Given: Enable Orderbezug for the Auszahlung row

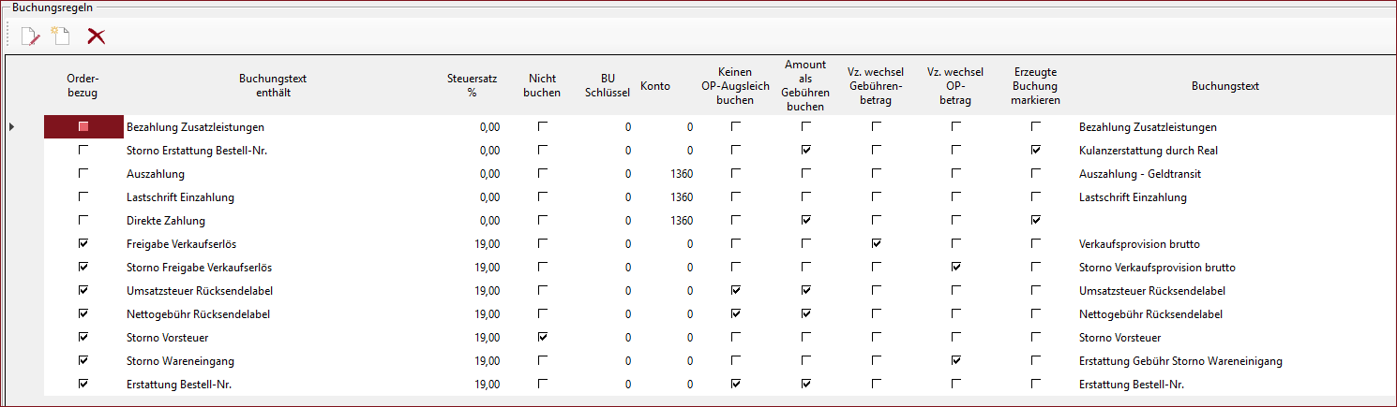Looking at the screenshot, I should coord(83,173).
